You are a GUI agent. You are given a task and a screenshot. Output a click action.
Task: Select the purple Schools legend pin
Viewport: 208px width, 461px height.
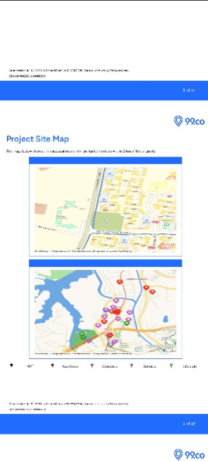click(x=131, y=365)
